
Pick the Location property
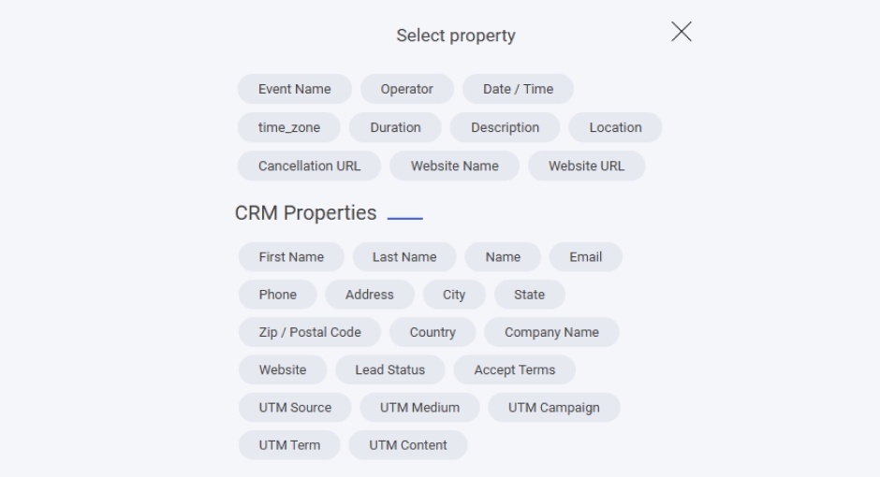(x=615, y=127)
